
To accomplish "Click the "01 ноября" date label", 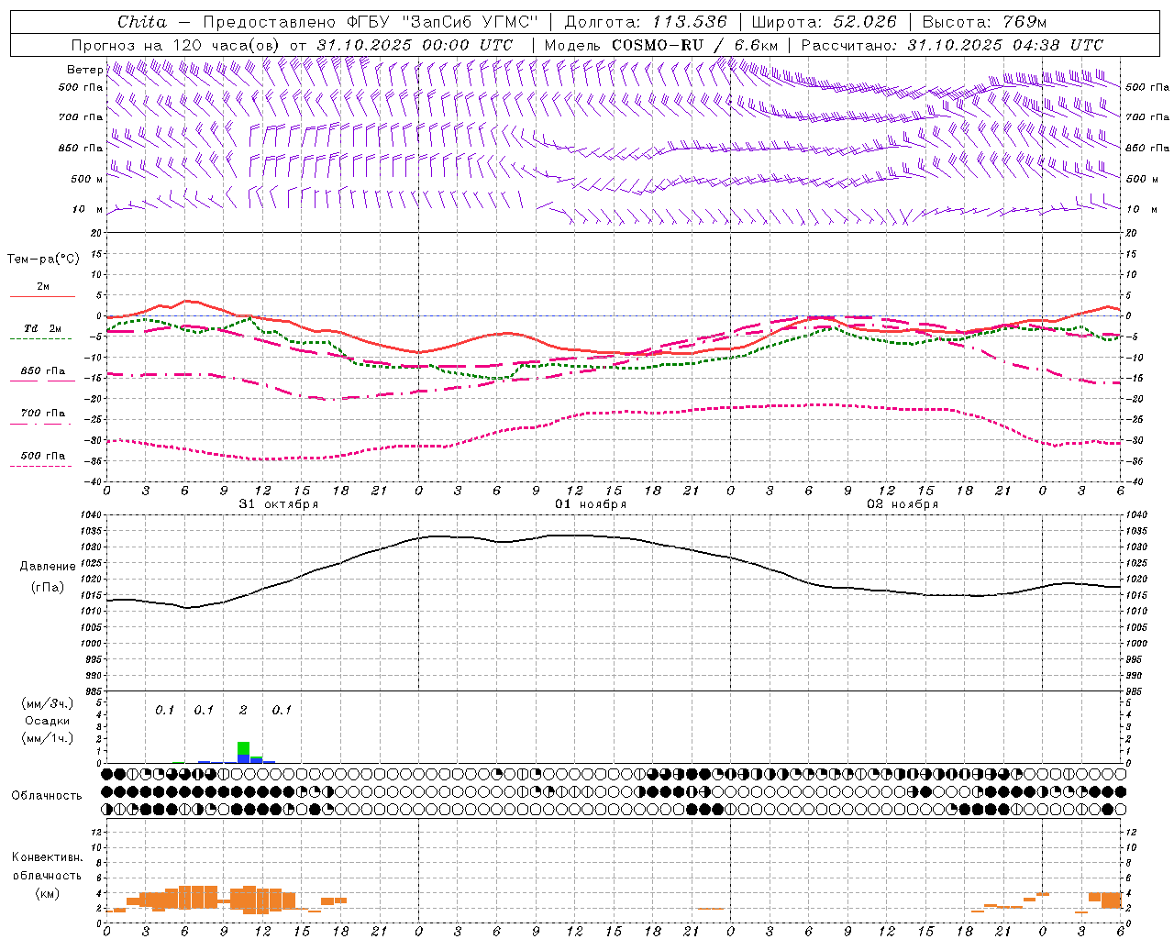I will (x=591, y=504).
